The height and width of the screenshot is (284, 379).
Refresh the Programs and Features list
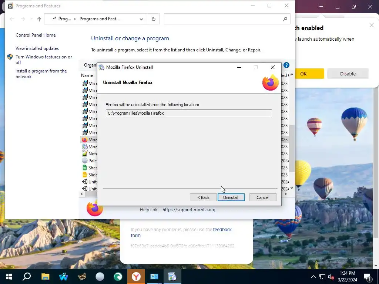154,19
